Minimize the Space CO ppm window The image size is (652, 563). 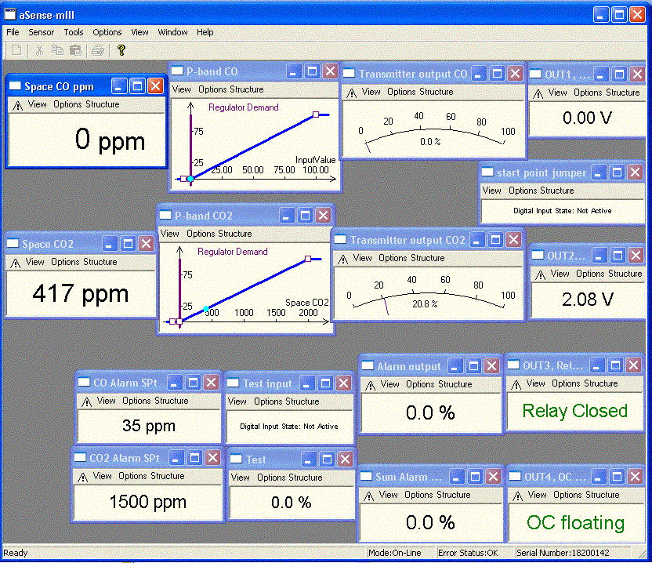[118, 86]
